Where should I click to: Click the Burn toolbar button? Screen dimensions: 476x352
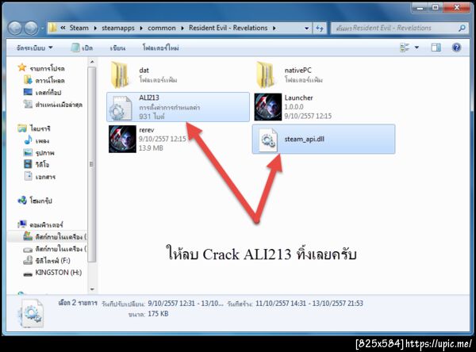pos(117,48)
